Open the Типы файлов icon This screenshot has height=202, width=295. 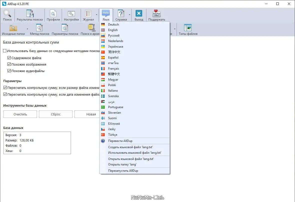(x=188, y=28)
